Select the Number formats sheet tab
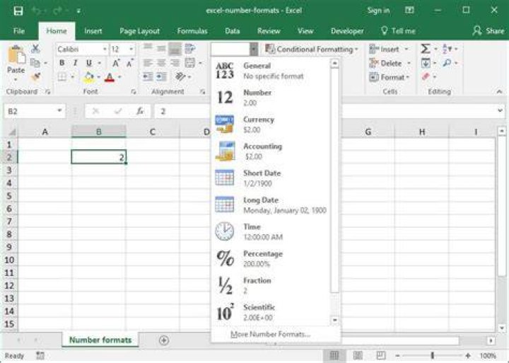The height and width of the screenshot is (363, 509). pyautogui.click(x=100, y=340)
